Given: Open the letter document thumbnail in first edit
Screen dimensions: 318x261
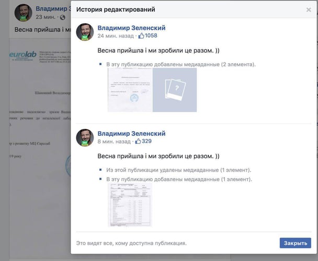Looking at the screenshot, I should click(130, 90).
